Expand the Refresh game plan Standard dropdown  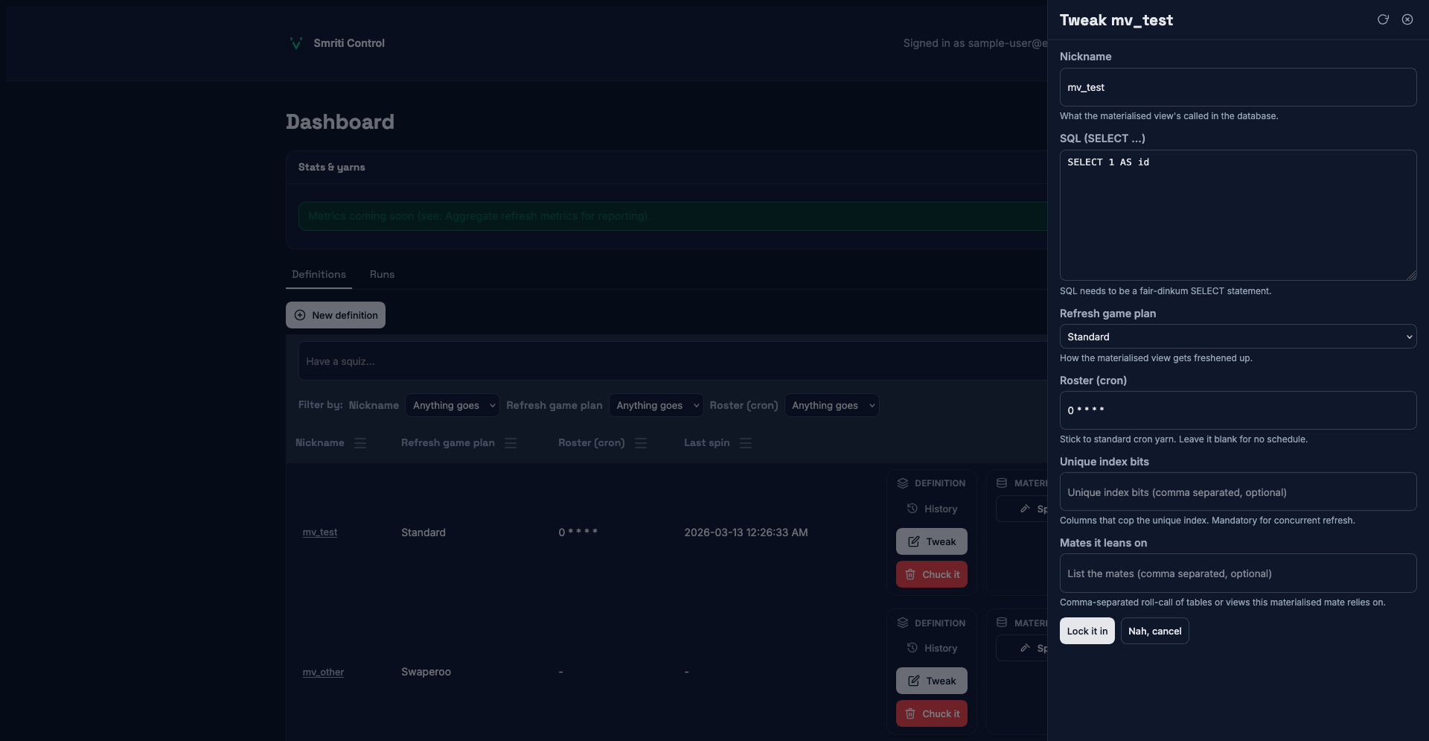tap(1237, 337)
